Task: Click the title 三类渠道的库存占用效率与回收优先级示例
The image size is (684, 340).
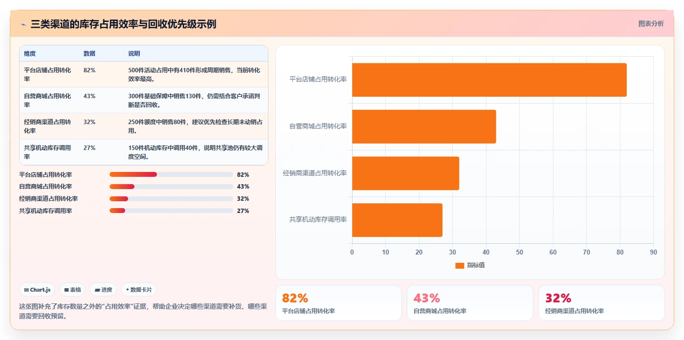Action: click(123, 24)
